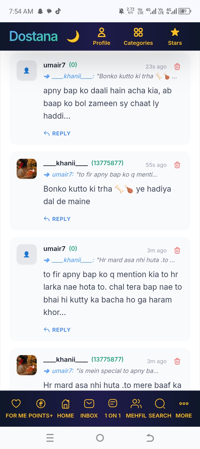Viewport: 200px width, 449px height.
Task: Open the Profile page
Action: click(102, 36)
